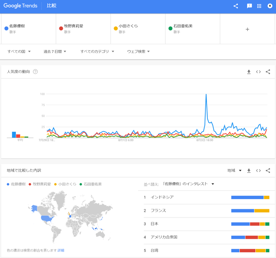Click the 佐藤優樹 legend entry above the map
This screenshot has width=276, height=258.
tap(16, 184)
